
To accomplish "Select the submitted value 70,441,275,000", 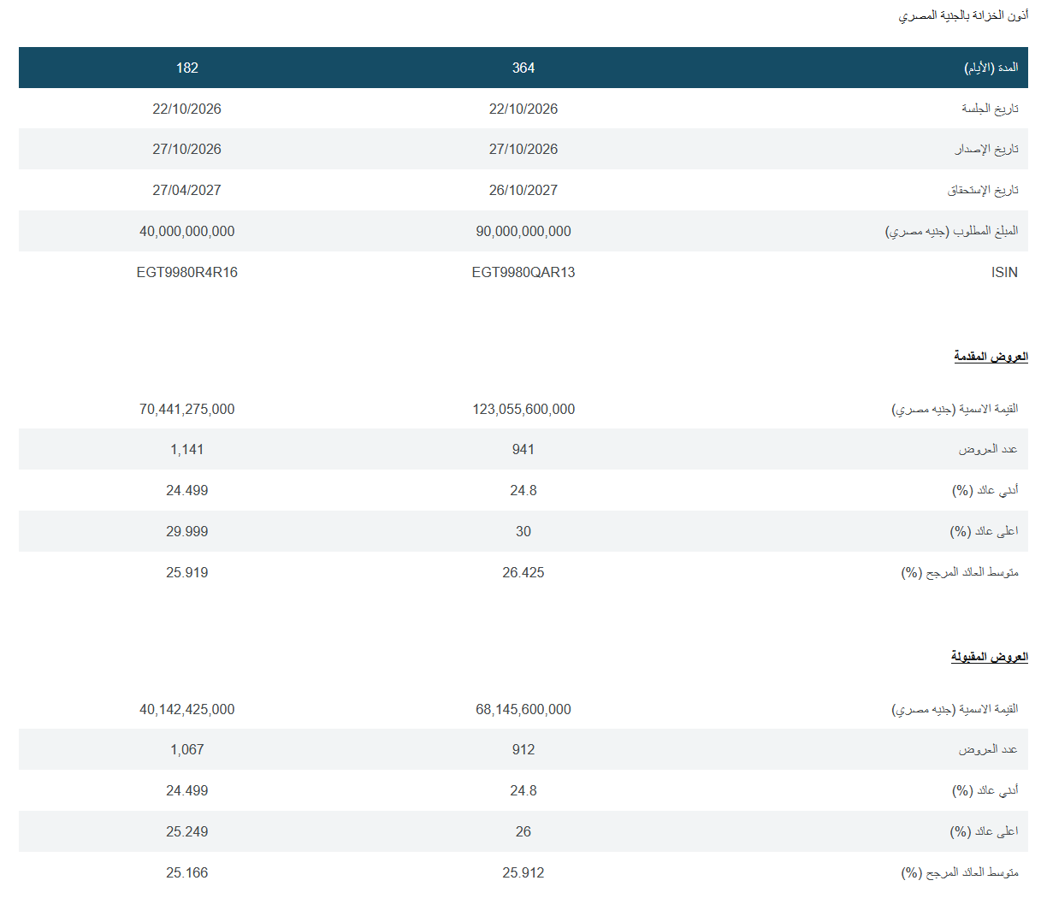I will click(187, 410).
